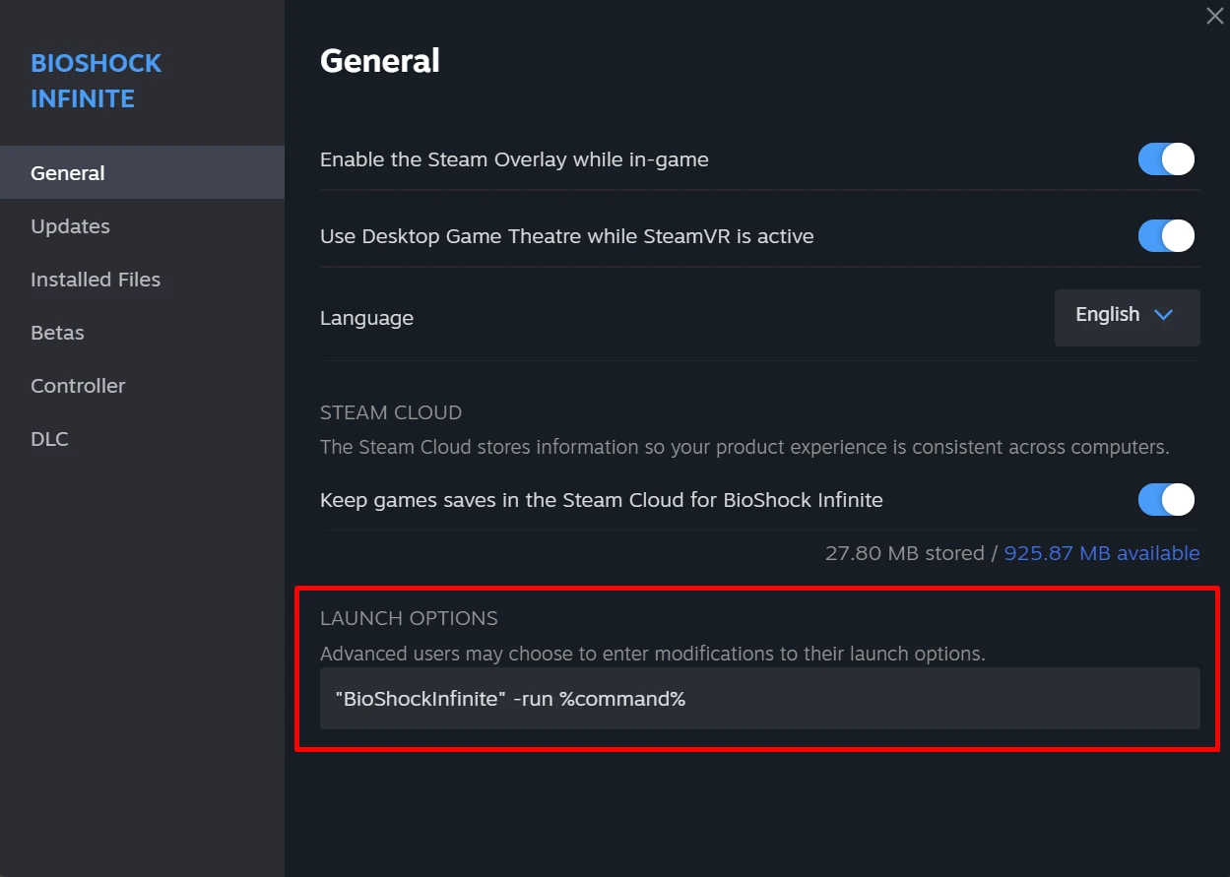This screenshot has width=1230, height=877.
Task: Click the Language dropdown chevron arrow
Action: click(x=1163, y=315)
